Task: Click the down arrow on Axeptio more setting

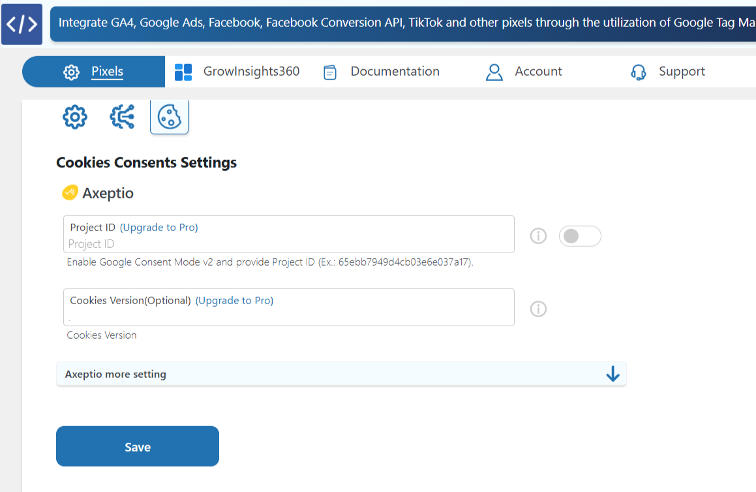Action: click(612, 374)
